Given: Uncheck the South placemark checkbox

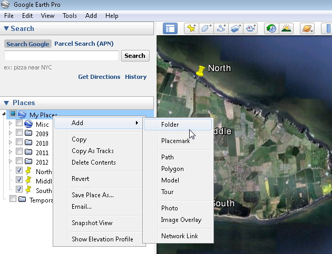Looking at the screenshot, I should pyautogui.click(x=19, y=189).
